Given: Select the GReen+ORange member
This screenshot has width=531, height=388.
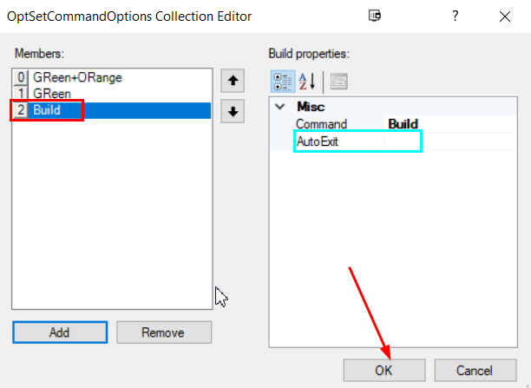Looking at the screenshot, I should point(76,77).
